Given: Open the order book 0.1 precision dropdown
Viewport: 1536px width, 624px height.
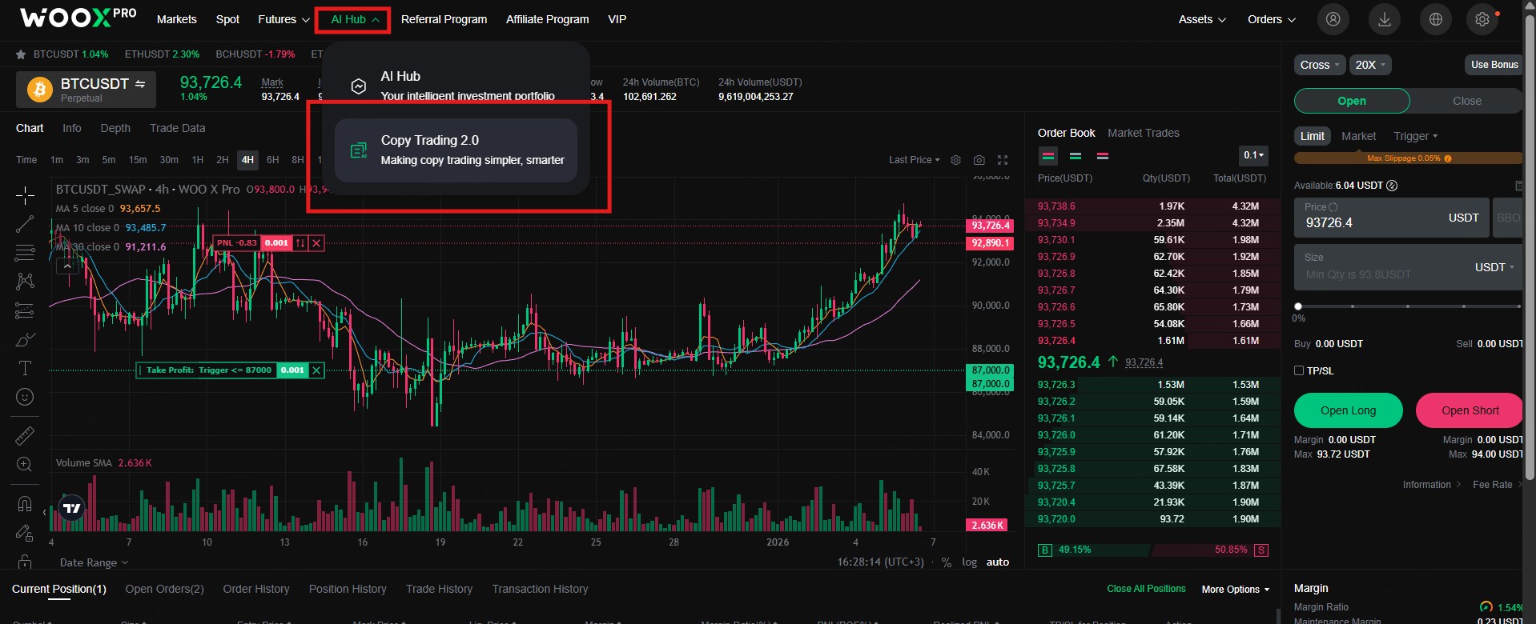Looking at the screenshot, I should point(1253,155).
